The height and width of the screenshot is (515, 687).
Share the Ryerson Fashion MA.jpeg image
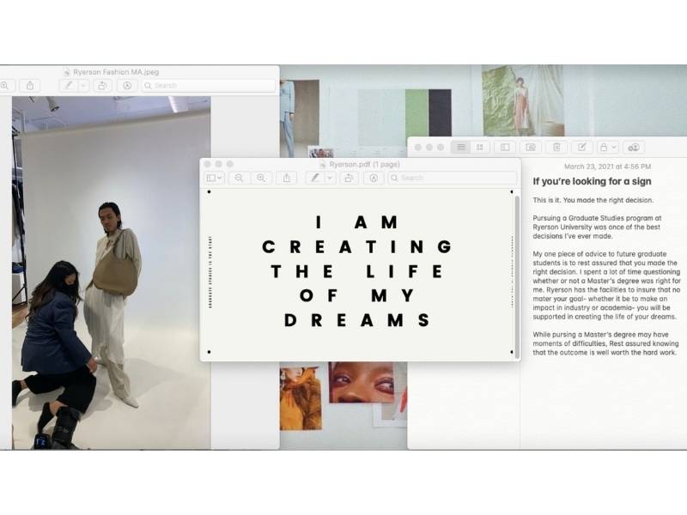pyautogui.click(x=30, y=86)
